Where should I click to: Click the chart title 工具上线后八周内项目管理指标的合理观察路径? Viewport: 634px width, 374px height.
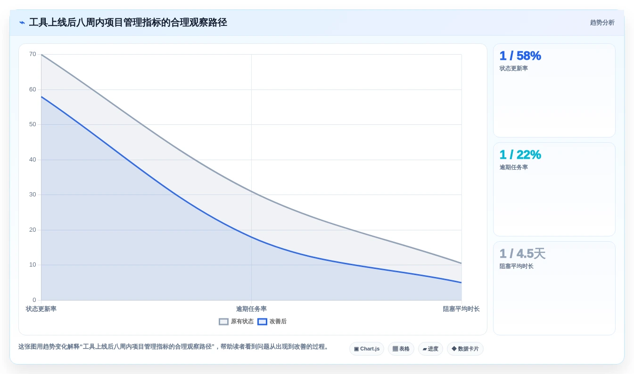click(128, 23)
